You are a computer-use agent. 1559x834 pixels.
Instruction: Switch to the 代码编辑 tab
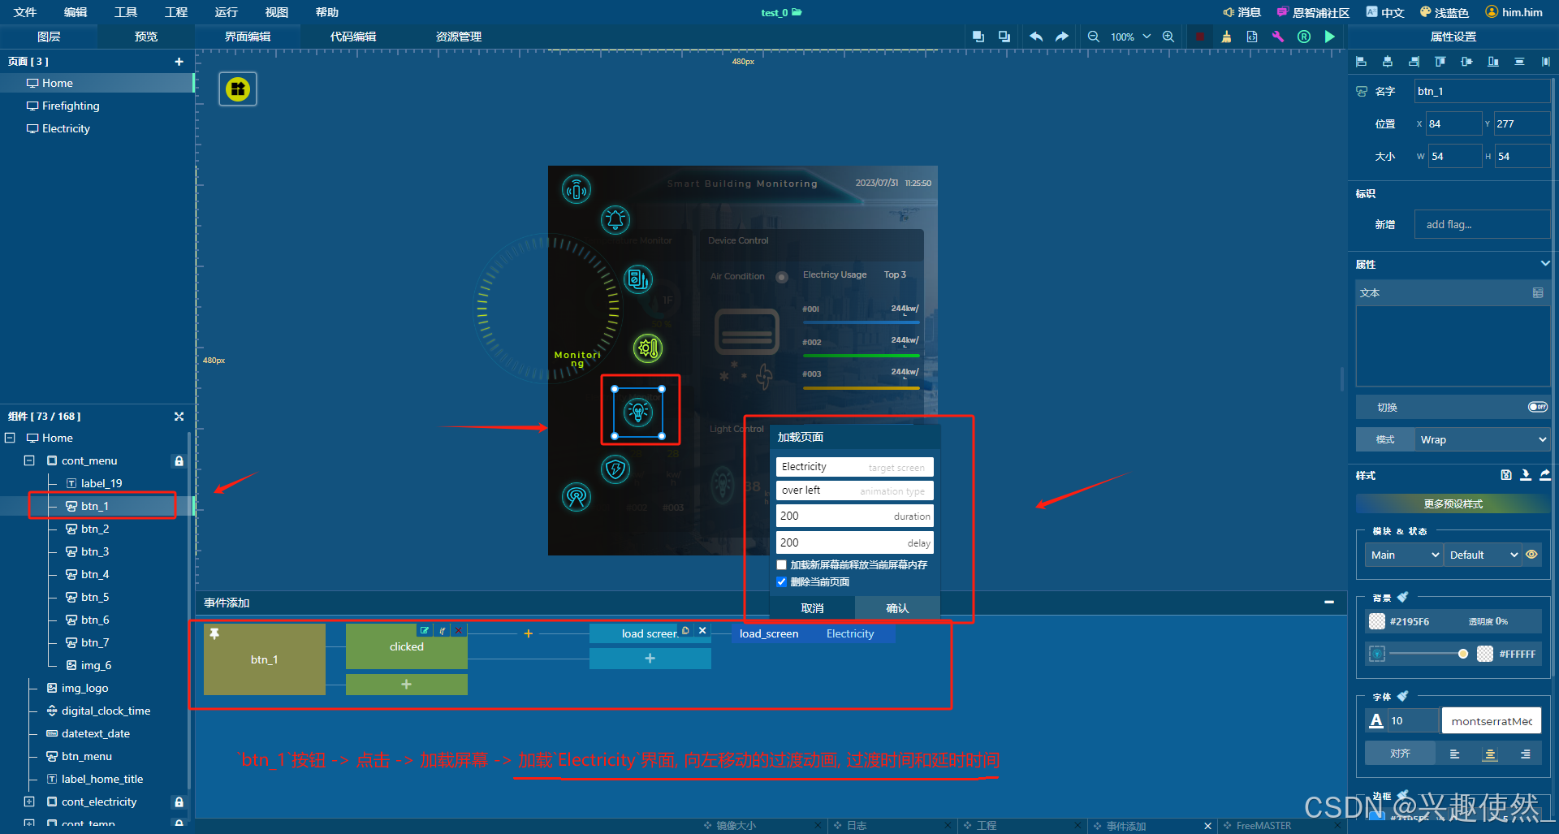point(353,37)
